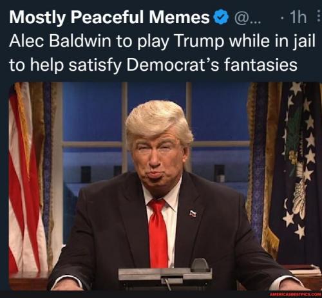The image size is (322, 298).
Task: Click the americasbestpics.com watermark
Action: click(296, 295)
